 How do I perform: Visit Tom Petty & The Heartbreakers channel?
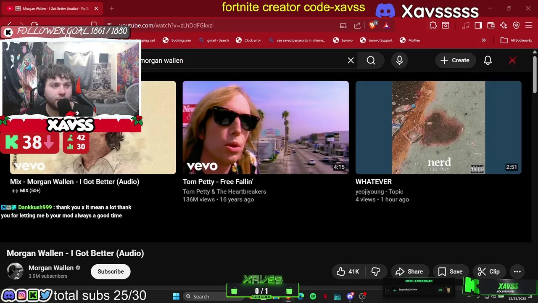tap(224, 191)
